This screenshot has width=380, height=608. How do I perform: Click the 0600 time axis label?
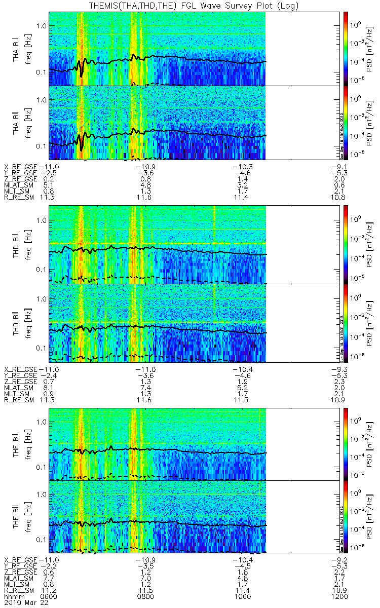point(50,597)
